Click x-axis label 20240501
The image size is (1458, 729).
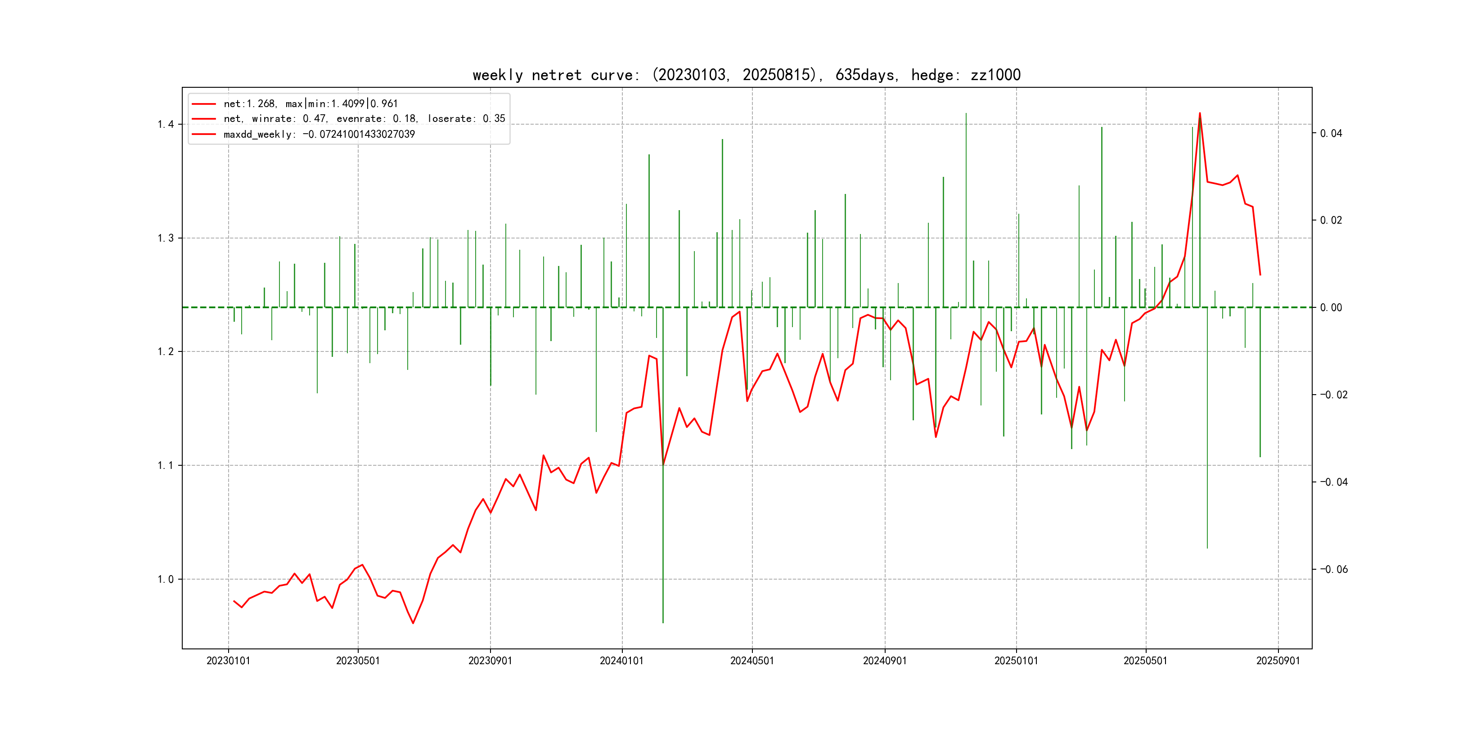click(x=751, y=661)
